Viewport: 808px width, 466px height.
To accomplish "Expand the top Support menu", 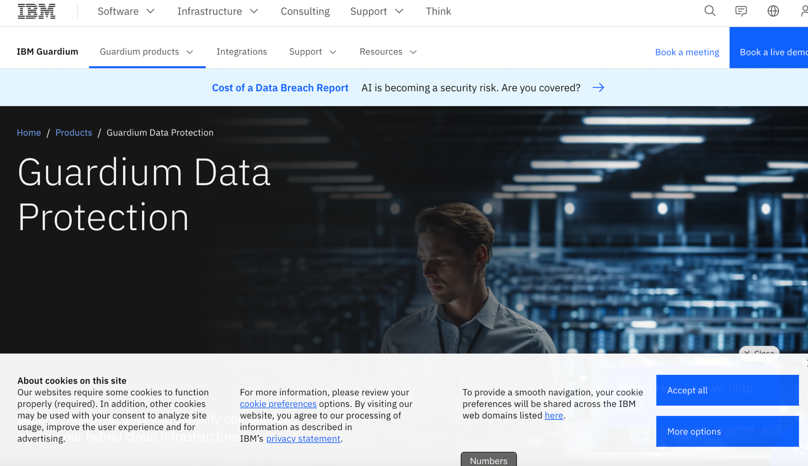I will pos(377,11).
